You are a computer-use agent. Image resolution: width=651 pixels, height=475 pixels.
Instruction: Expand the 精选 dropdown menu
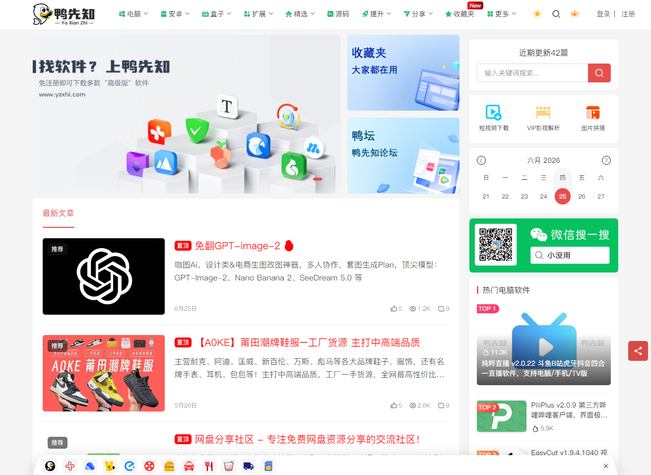300,14
